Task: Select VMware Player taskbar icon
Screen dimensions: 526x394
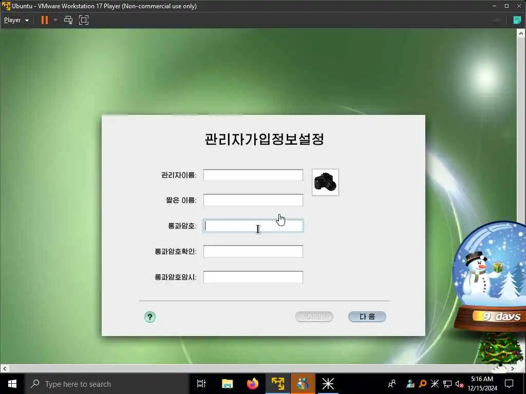Action: point(278,384)
